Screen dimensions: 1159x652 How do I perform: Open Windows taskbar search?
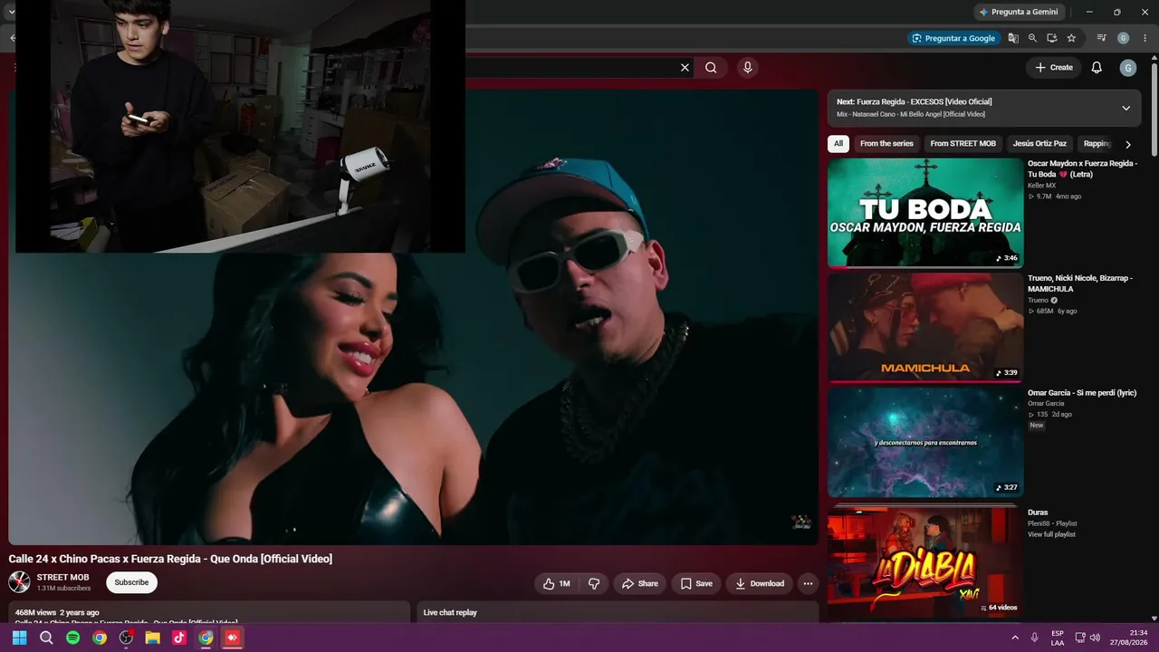tap(46, 638)
